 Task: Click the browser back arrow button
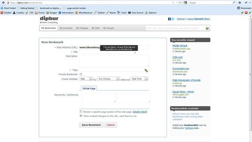click(x=4, y=3)
